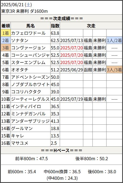Click the blue 土 day link
The image size is (123, 183).
point(28,5)
